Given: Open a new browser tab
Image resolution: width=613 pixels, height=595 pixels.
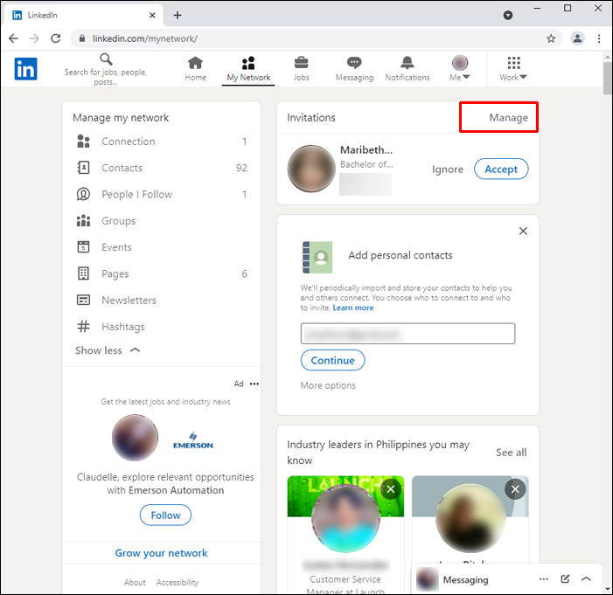Looking at the screenshot, I should (x=178, y=15).
